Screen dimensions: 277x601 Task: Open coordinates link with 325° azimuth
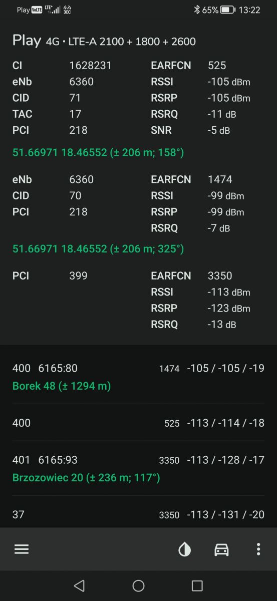click(x=98, y=248)
